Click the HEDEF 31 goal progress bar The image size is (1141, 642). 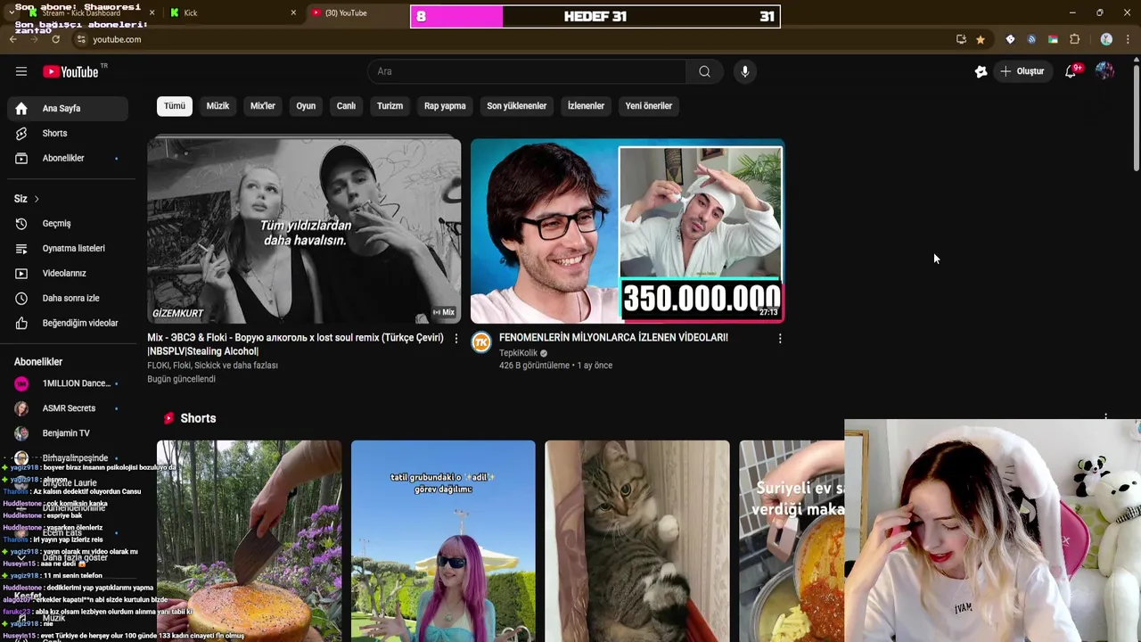point(595,16)
